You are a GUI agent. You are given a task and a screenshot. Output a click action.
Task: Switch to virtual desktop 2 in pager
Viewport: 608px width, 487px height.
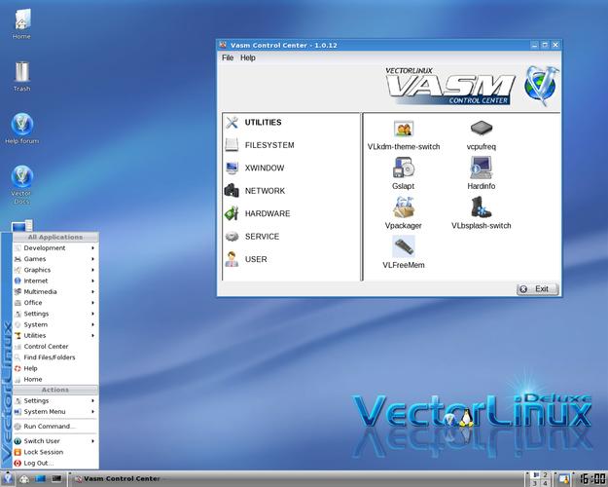(x=545, y=475)
